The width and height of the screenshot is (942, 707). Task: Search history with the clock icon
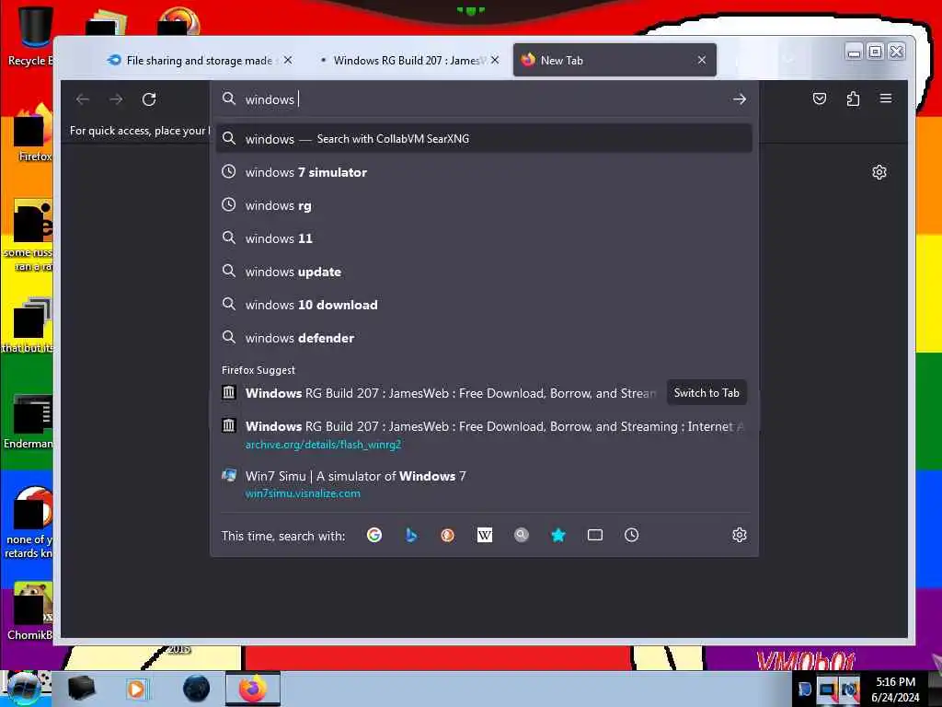point(631,535)
